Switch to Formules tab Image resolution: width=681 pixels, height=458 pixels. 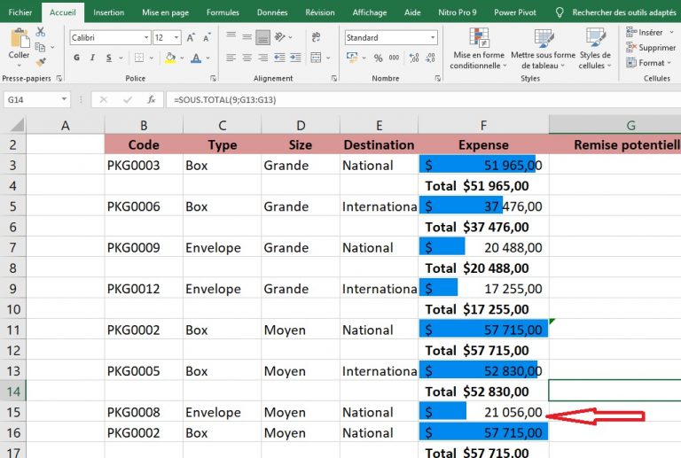tap(223, 12)
